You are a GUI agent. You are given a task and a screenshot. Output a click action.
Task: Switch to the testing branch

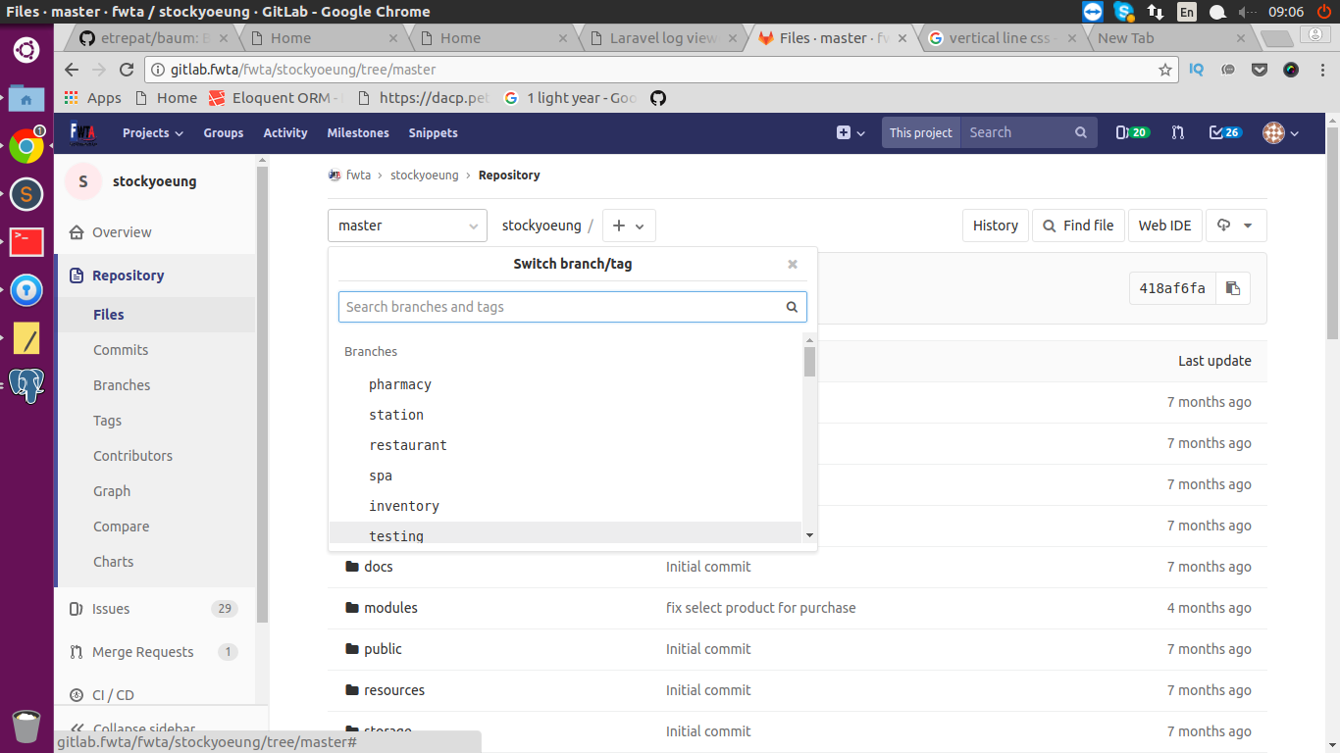coord(396,535)
